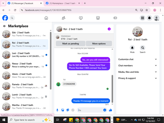This screenshot has height=123, width=164.
Task: Open the Pamela - 2 bed 1 bath conversation
Action: pyautogui.click(x=25, y=86)
